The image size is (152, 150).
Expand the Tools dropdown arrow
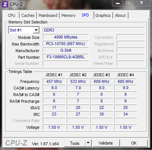click(88, 143)
